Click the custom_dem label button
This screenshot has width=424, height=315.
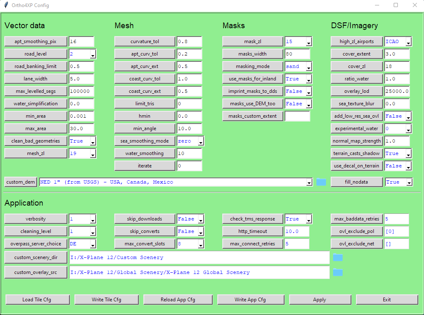click(20, 182)
